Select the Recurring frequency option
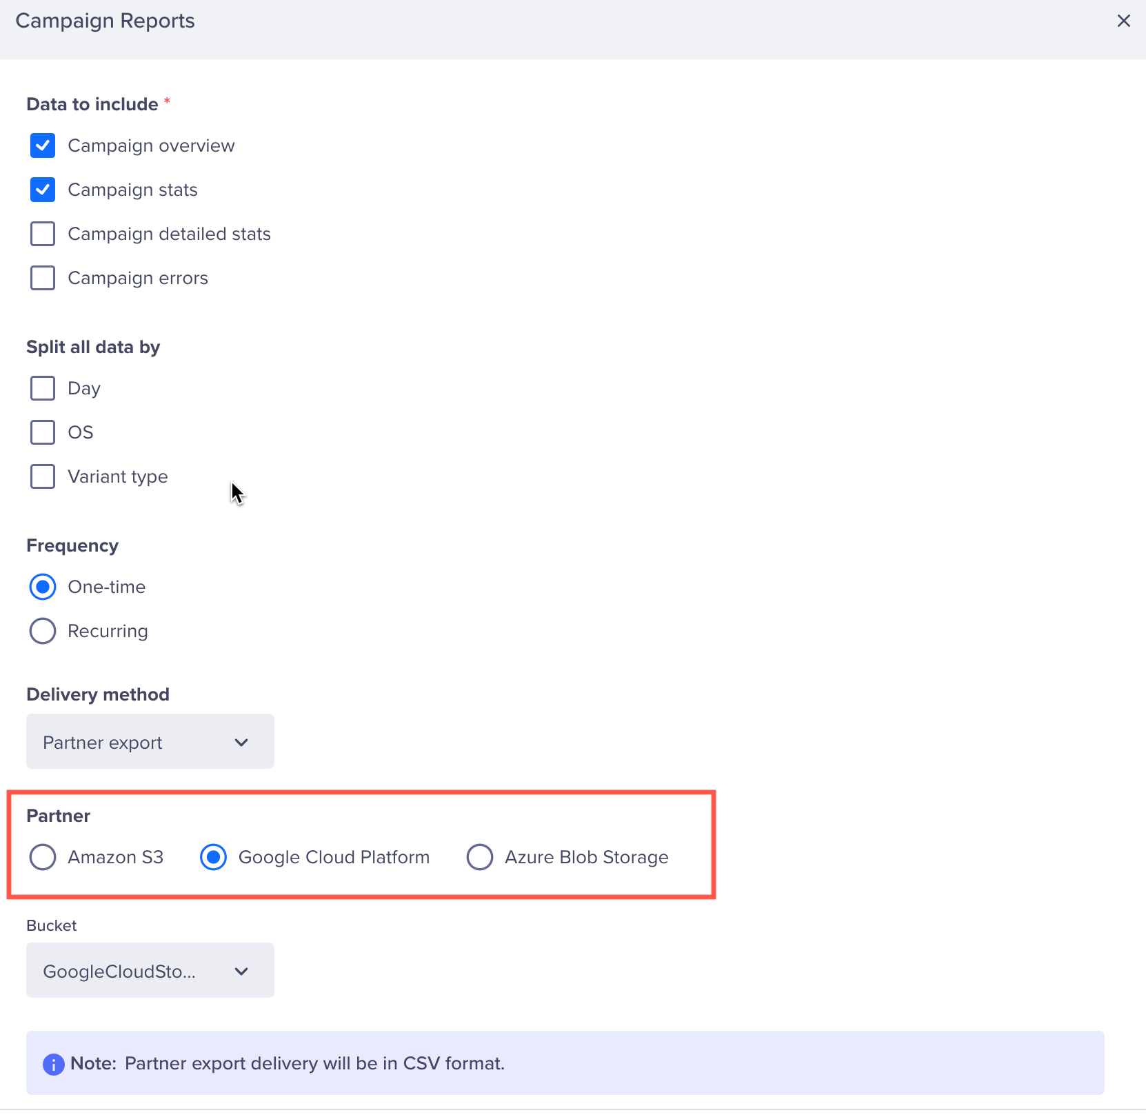1146x1117 pixels. (x=42, y=631)
